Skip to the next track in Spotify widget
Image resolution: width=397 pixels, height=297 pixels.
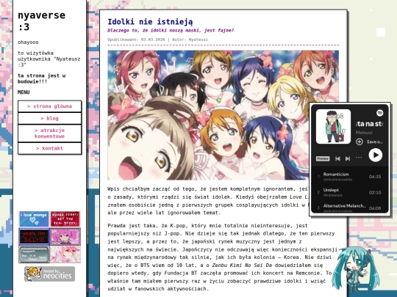348,158
